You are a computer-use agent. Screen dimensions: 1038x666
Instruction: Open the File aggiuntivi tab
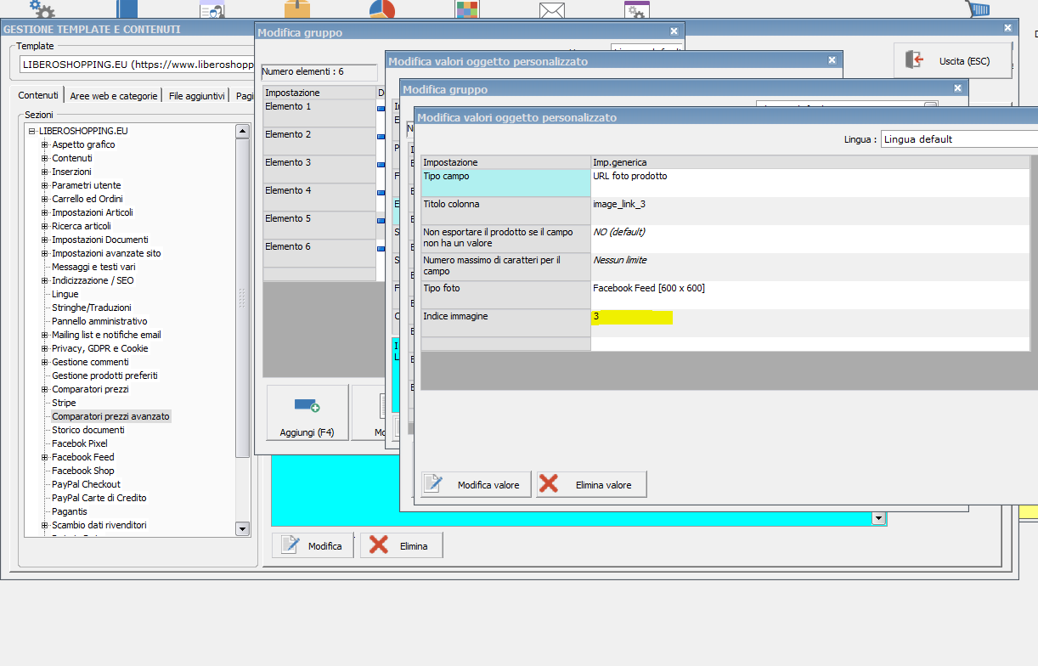[196, 96]
